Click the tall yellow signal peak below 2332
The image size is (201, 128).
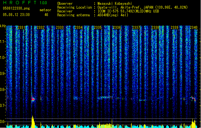[33, 122]
